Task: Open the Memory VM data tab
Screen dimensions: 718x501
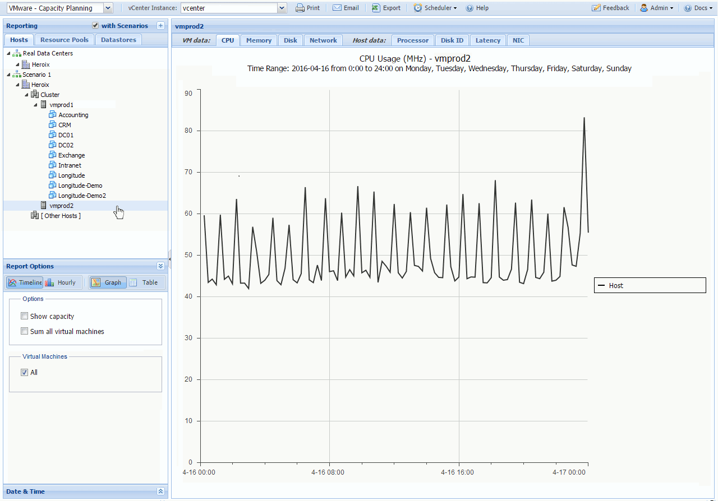Action: pyautogui.click(x=259, y=40)
